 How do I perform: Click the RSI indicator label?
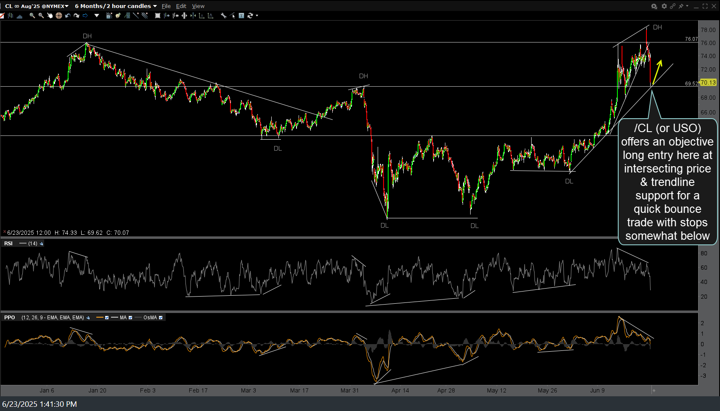pos(8,244)
